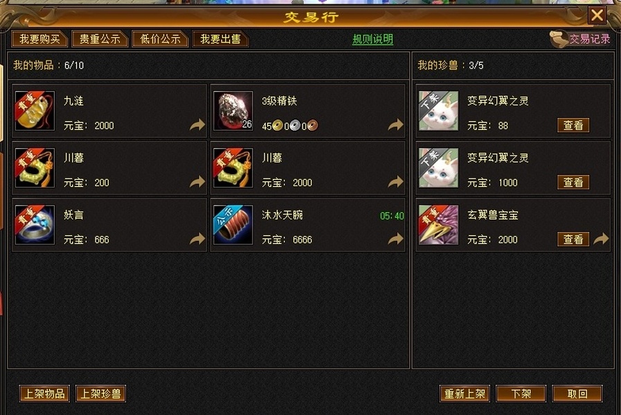Click the 上架物品 button

click(x=44, y=394)
